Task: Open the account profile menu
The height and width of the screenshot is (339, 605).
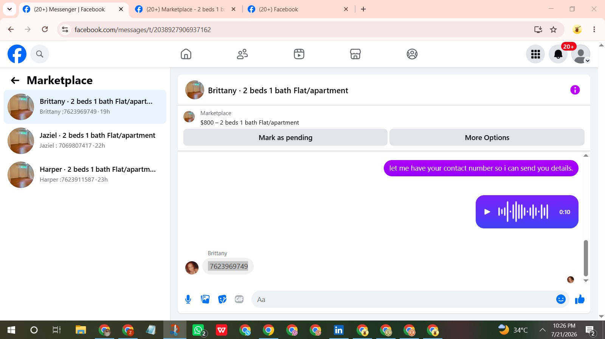Action: click(x=581, y=54)
